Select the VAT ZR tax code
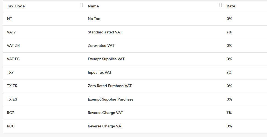 13,46
